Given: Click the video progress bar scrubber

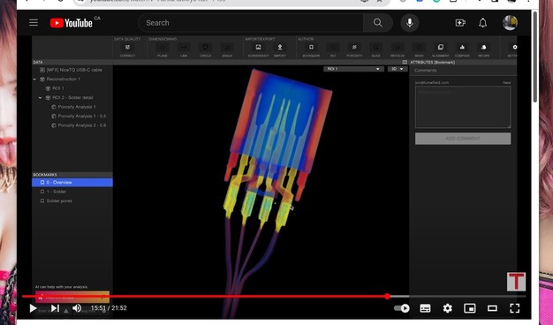Looking at the screenshot, I should pos(387,297).
